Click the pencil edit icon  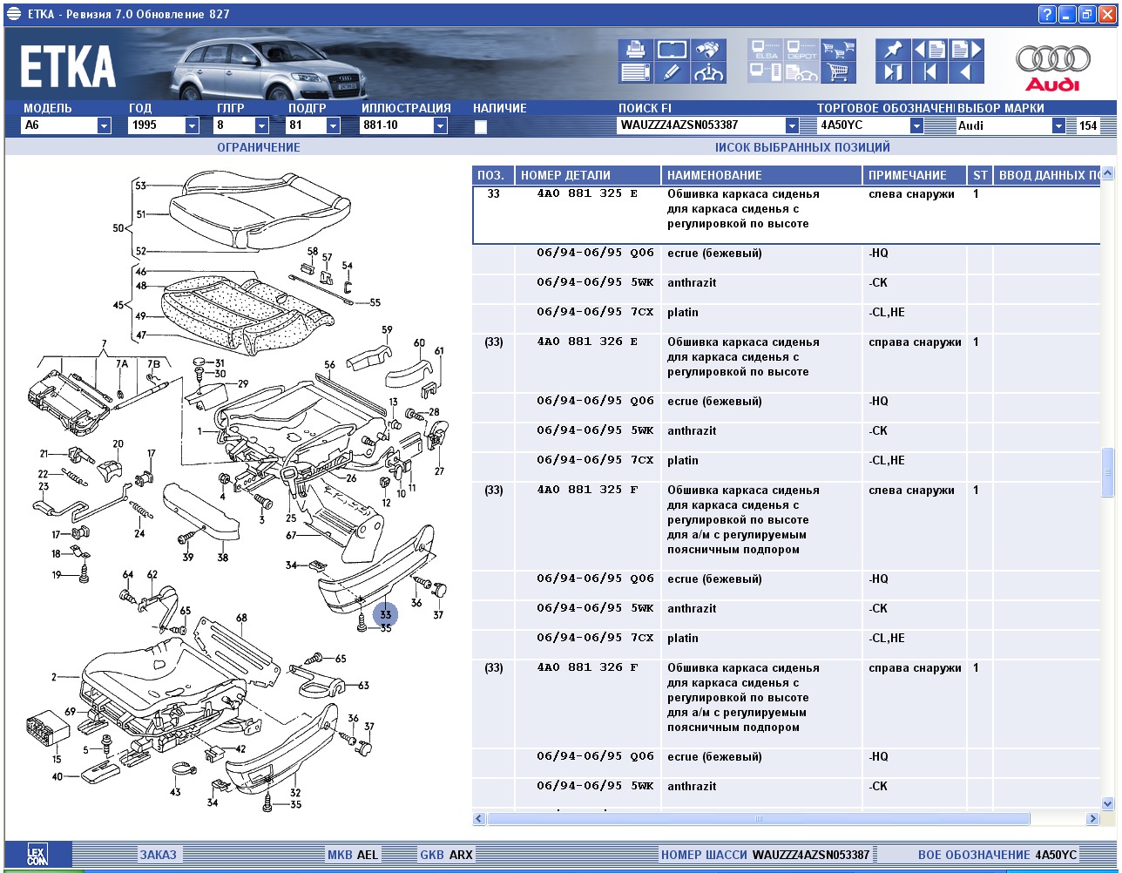673,72
